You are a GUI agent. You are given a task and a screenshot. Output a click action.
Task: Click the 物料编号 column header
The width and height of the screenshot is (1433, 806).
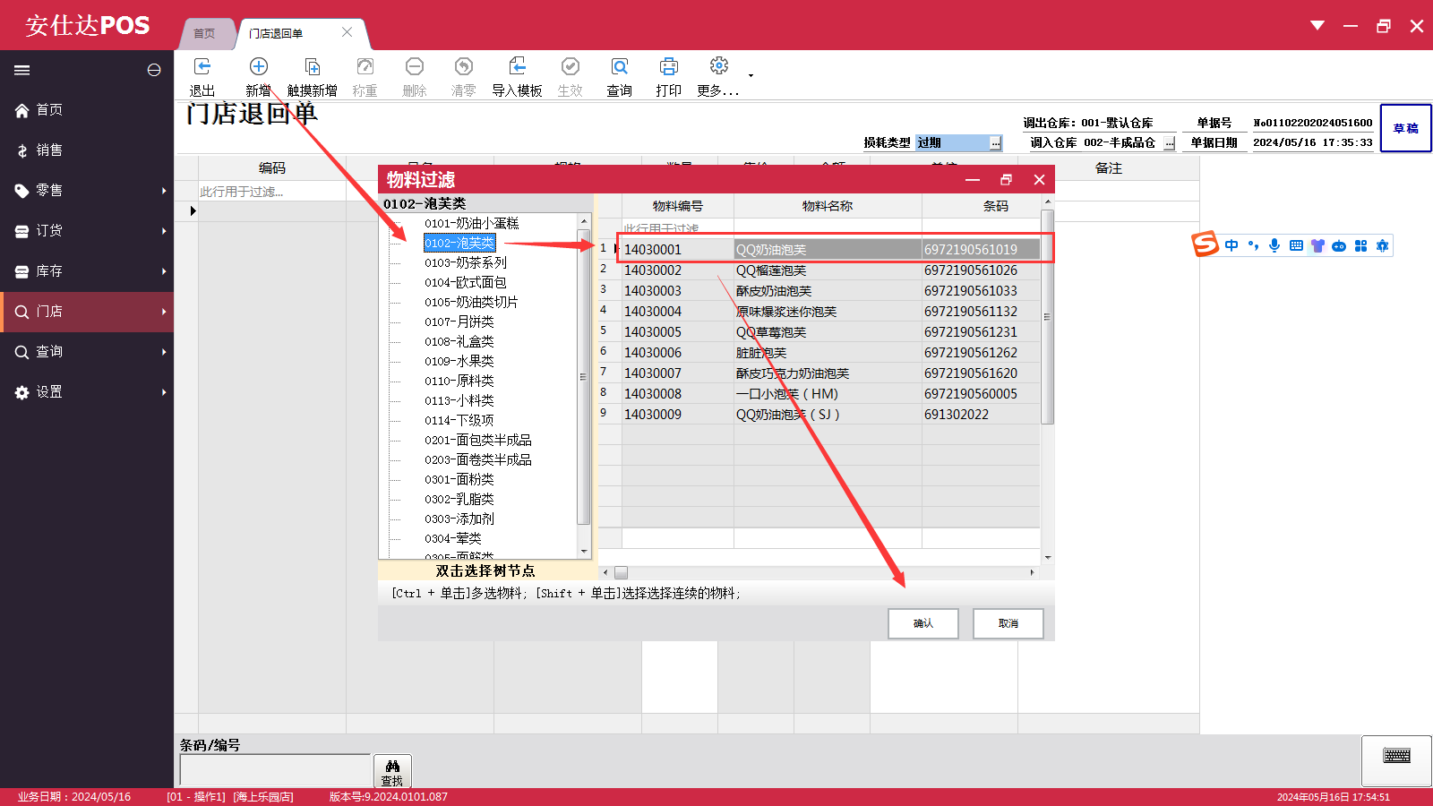click(x=678, y=206)
